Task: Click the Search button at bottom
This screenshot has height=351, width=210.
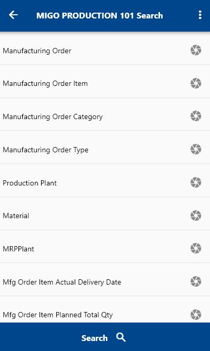Action: [x=105, y=337]
